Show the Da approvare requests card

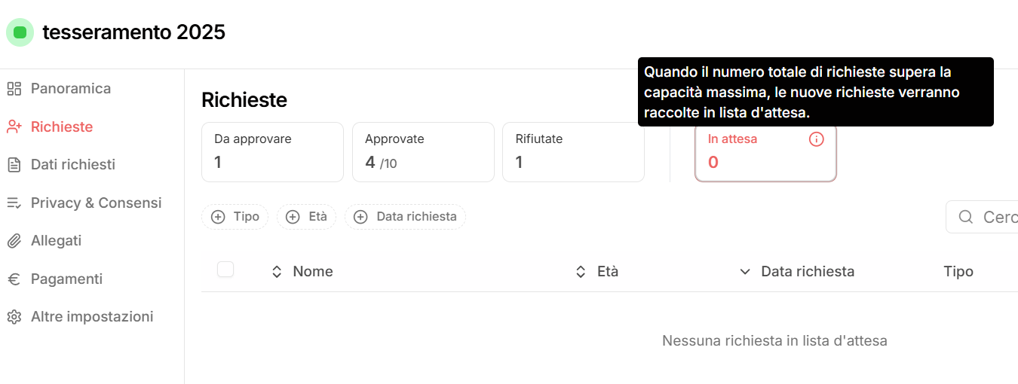(272, 152)
